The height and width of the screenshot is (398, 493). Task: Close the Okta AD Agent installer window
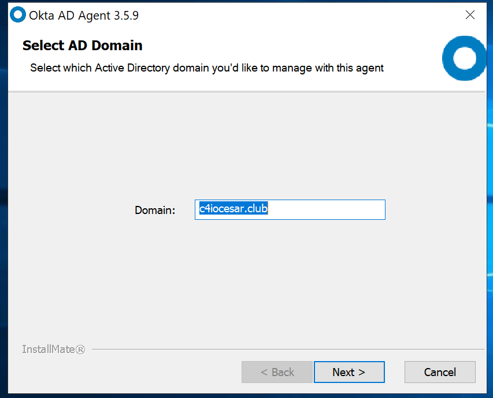(x=470, y=15)
